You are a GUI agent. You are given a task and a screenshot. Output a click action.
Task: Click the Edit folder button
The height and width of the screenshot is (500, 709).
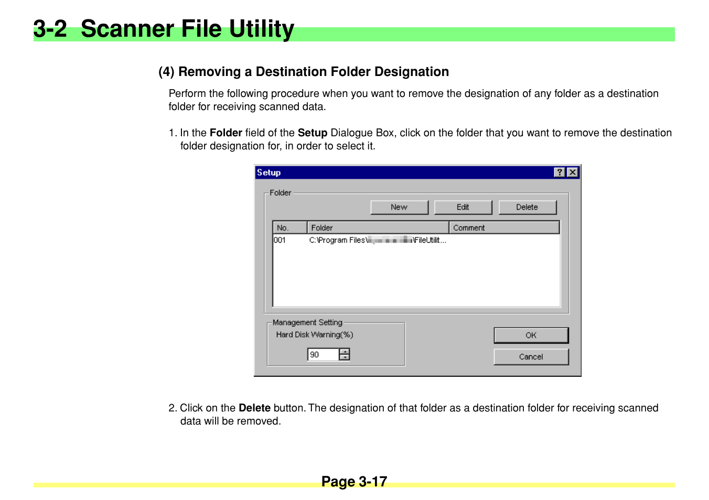pos(463,207)
